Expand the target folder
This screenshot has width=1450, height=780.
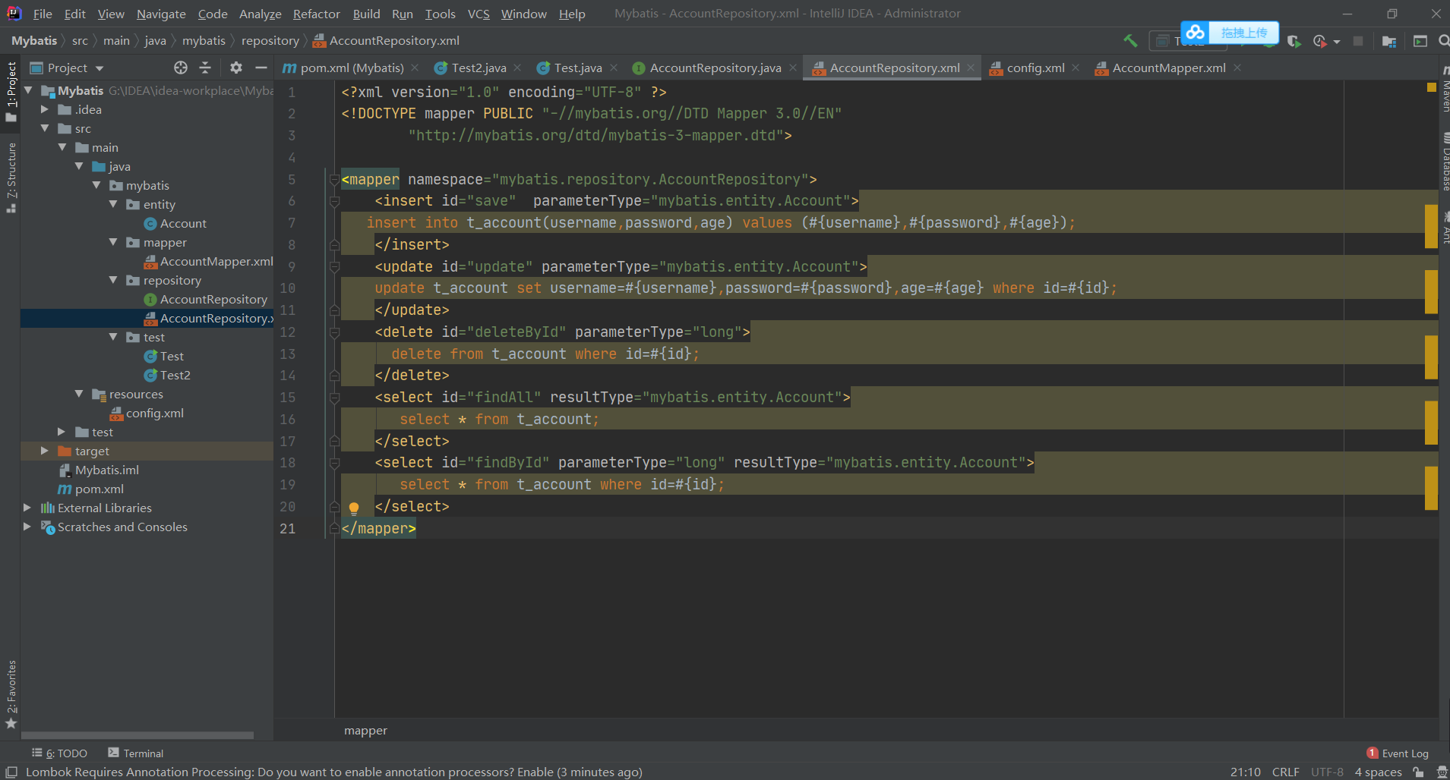point(45,451)
